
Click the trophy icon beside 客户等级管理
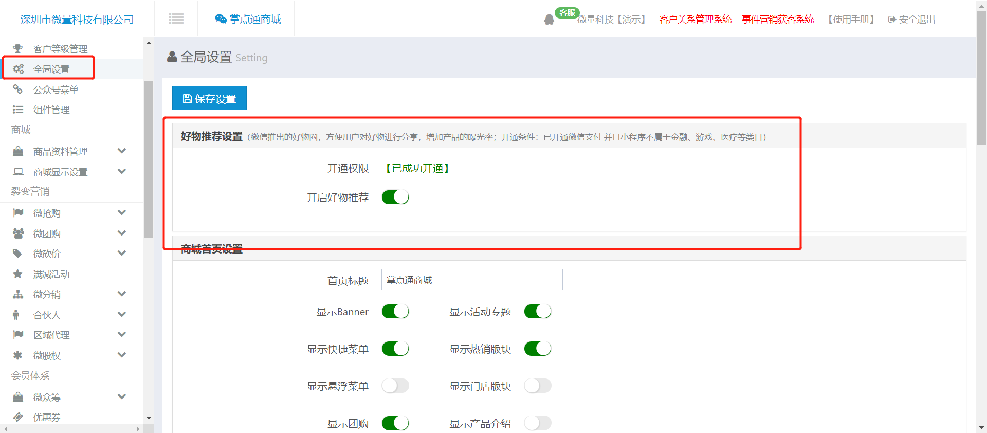tap(18, 49)
